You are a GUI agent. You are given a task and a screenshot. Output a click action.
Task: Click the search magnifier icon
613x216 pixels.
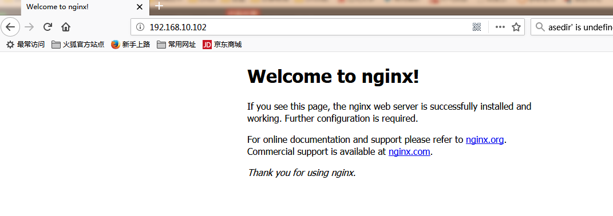click(x=540, y=27)
